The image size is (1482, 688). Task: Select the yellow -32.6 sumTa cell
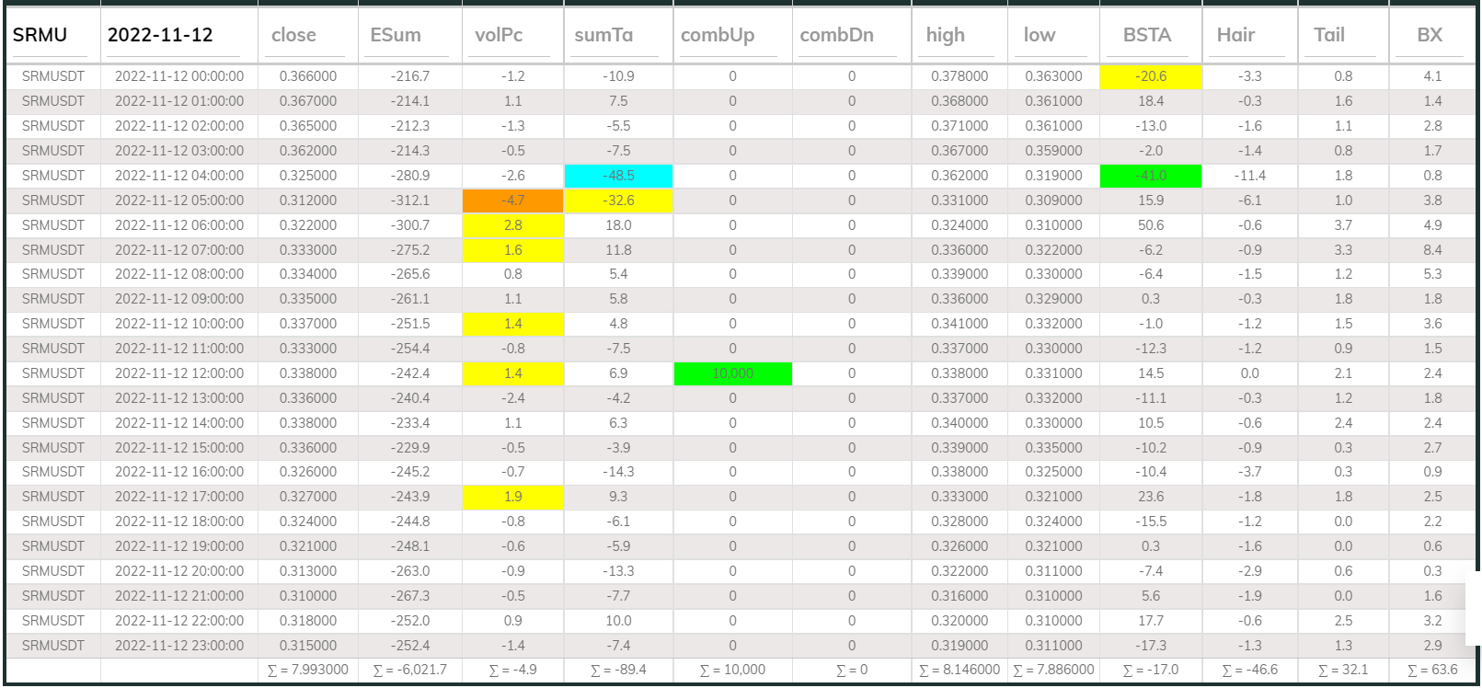click(x=618, y=201)
